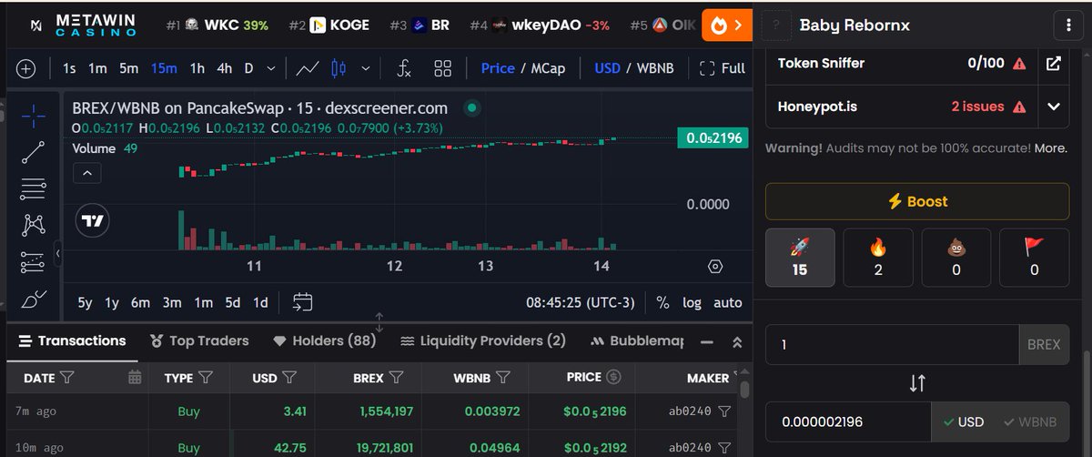
Task: Filter the 7m ago row's maker ab0240
Action: tap(724, 411)
